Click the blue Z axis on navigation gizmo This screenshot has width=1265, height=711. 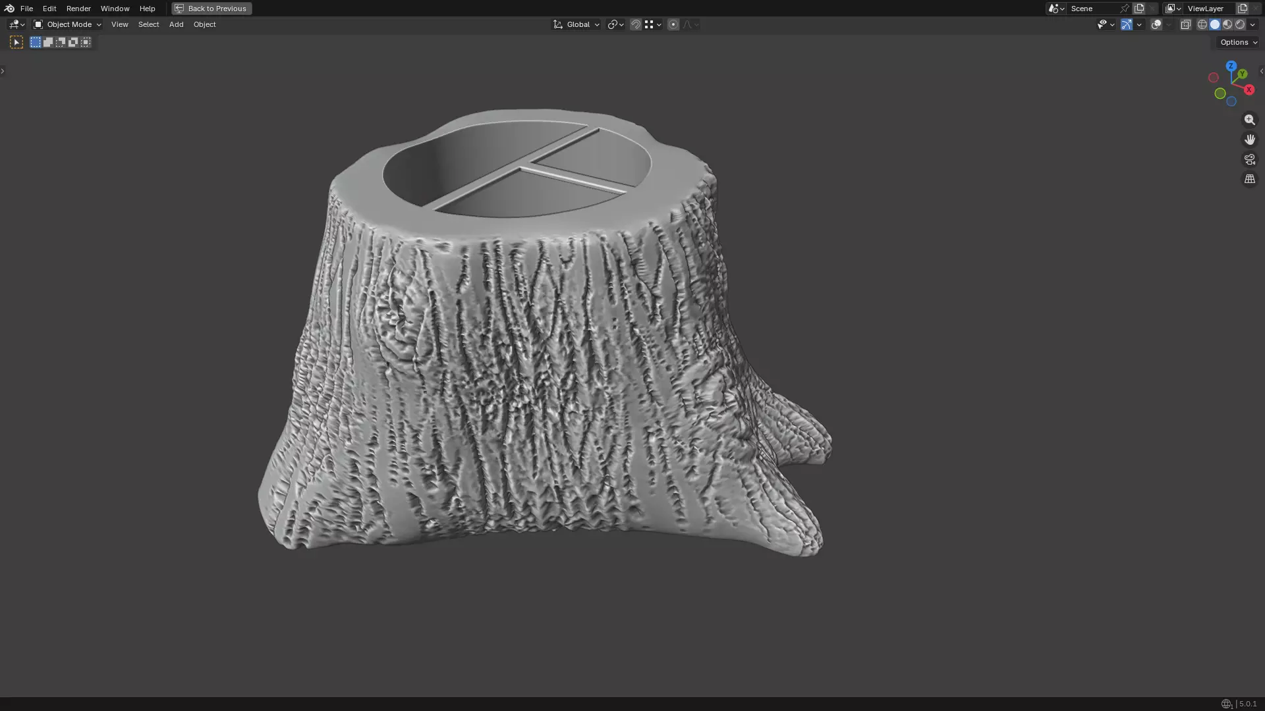1231,66
